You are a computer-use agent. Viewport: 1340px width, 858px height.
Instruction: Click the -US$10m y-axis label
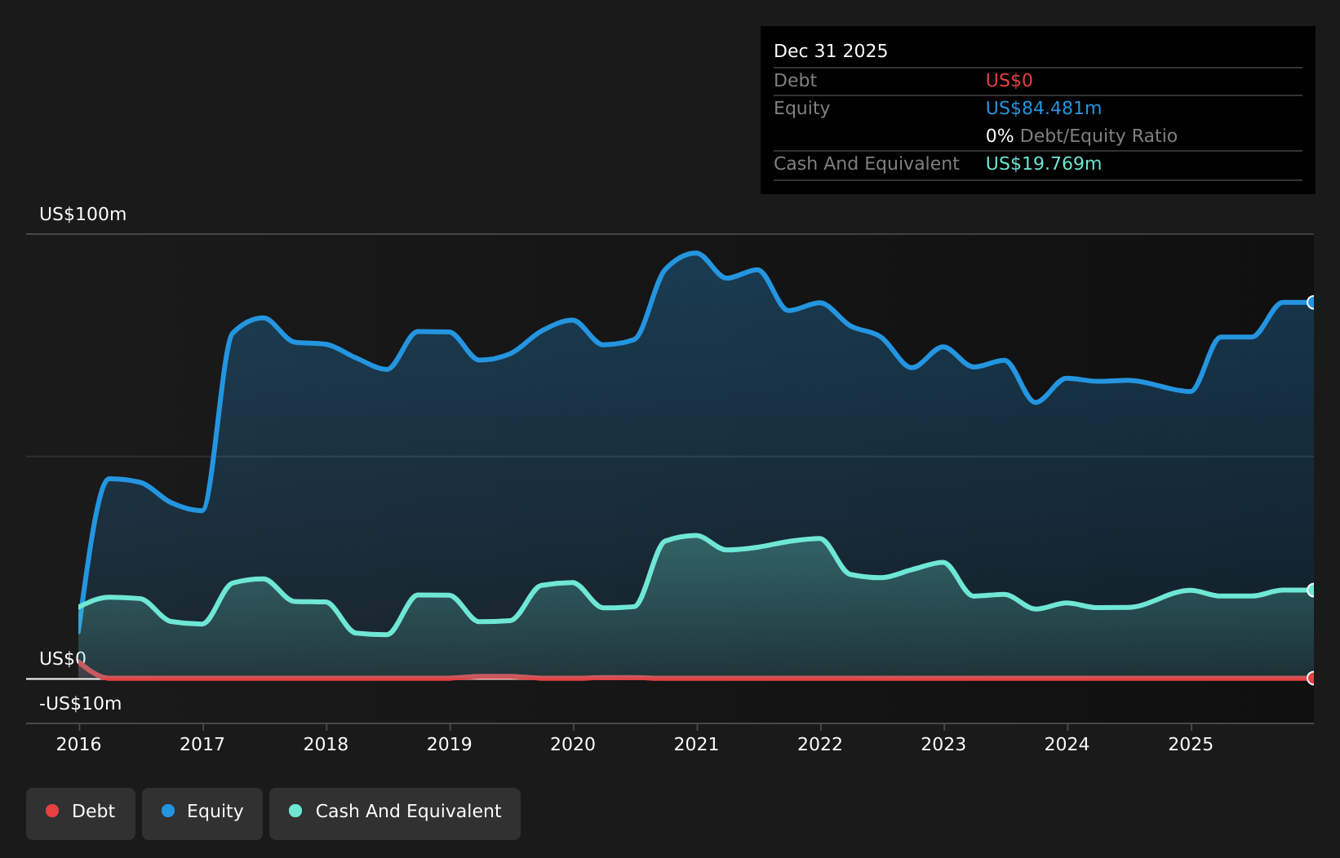click(80, 704)
